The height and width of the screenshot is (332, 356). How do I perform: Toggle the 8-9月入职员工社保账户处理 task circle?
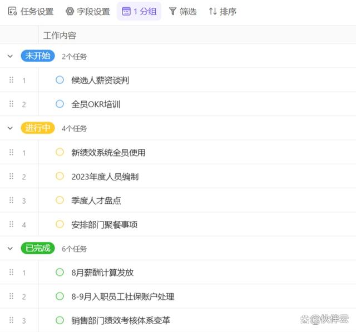[x=60, y=296]
